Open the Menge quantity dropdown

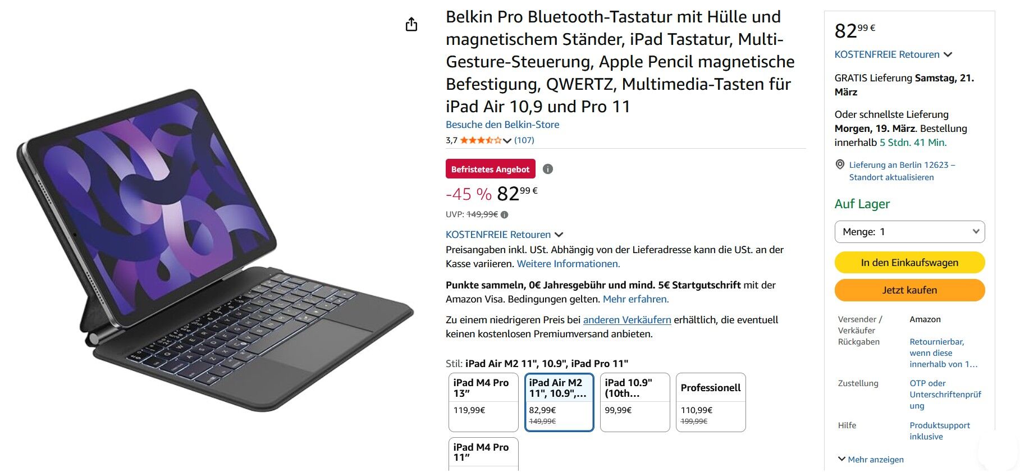click(x=909, y=232)
